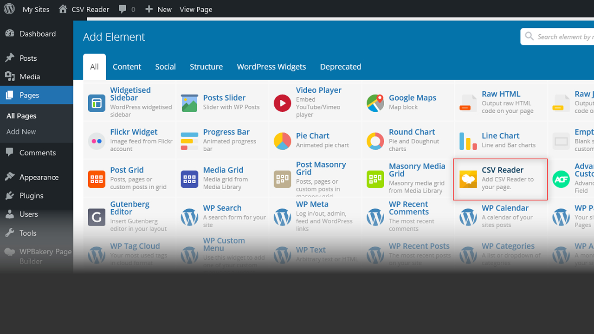Viewport: 594px width, 334px height.
Task: Click the WP Recent Posts title text
Action: click(x=419, y=246)
